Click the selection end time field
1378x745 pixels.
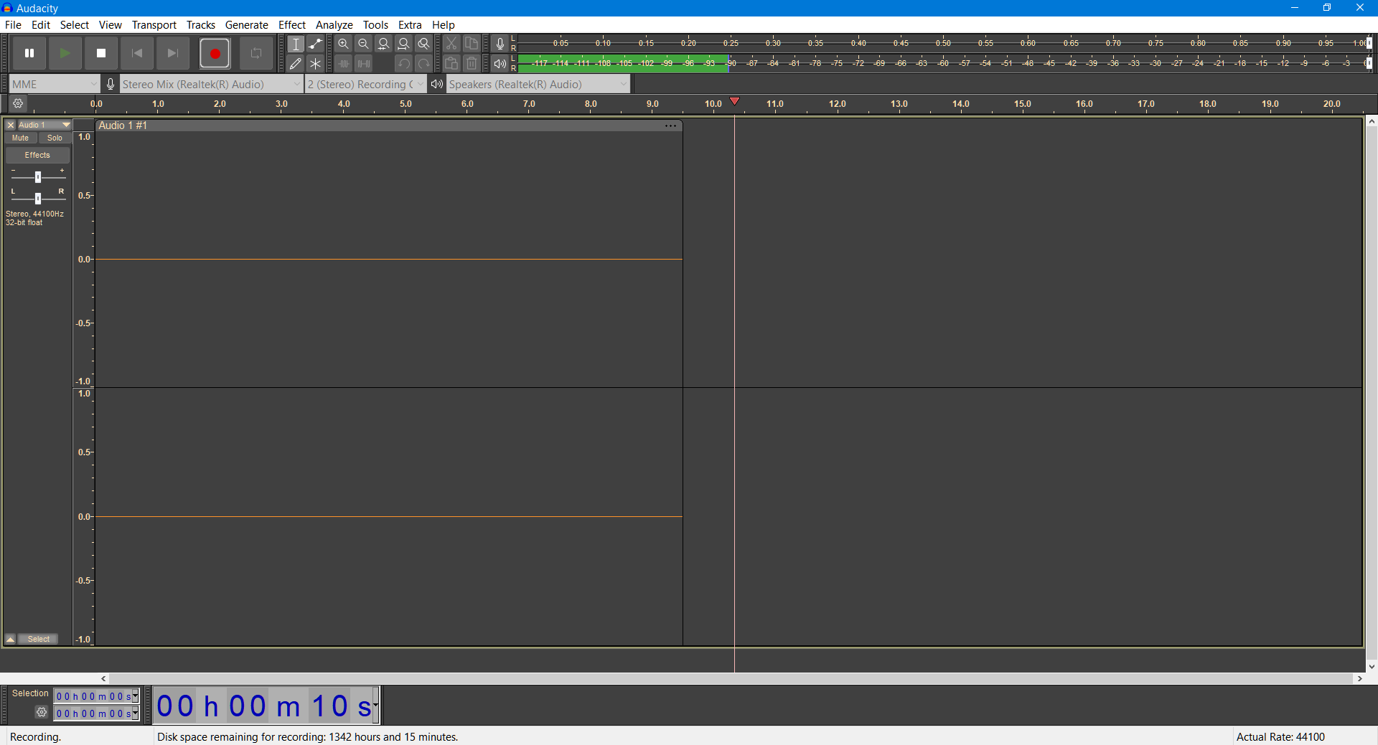point(96,713)
